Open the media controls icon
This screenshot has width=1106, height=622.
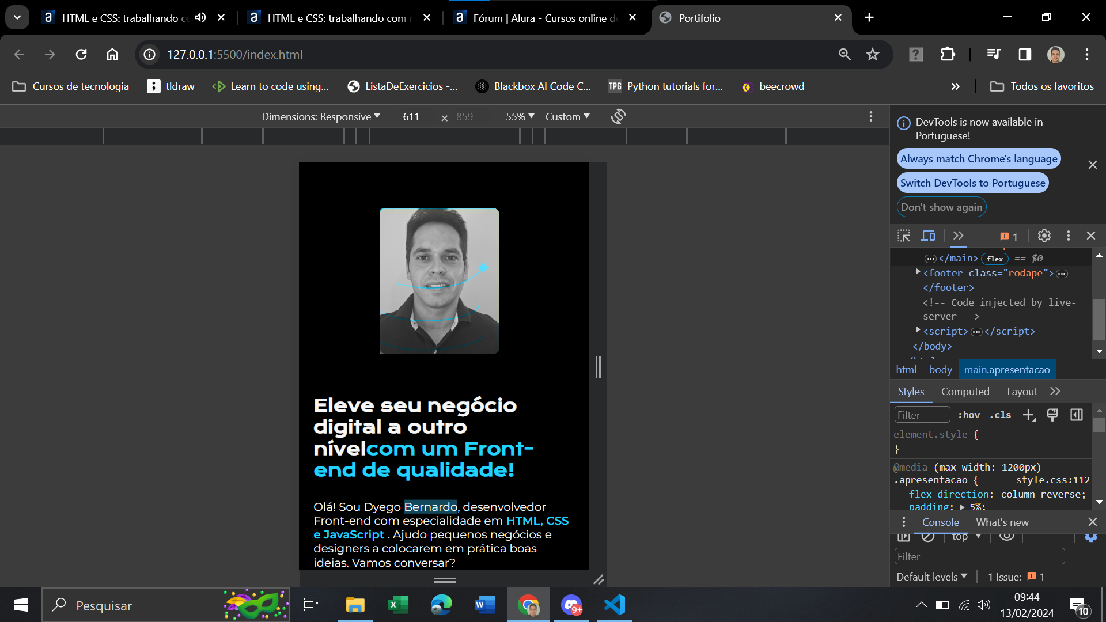coord(994,55)
